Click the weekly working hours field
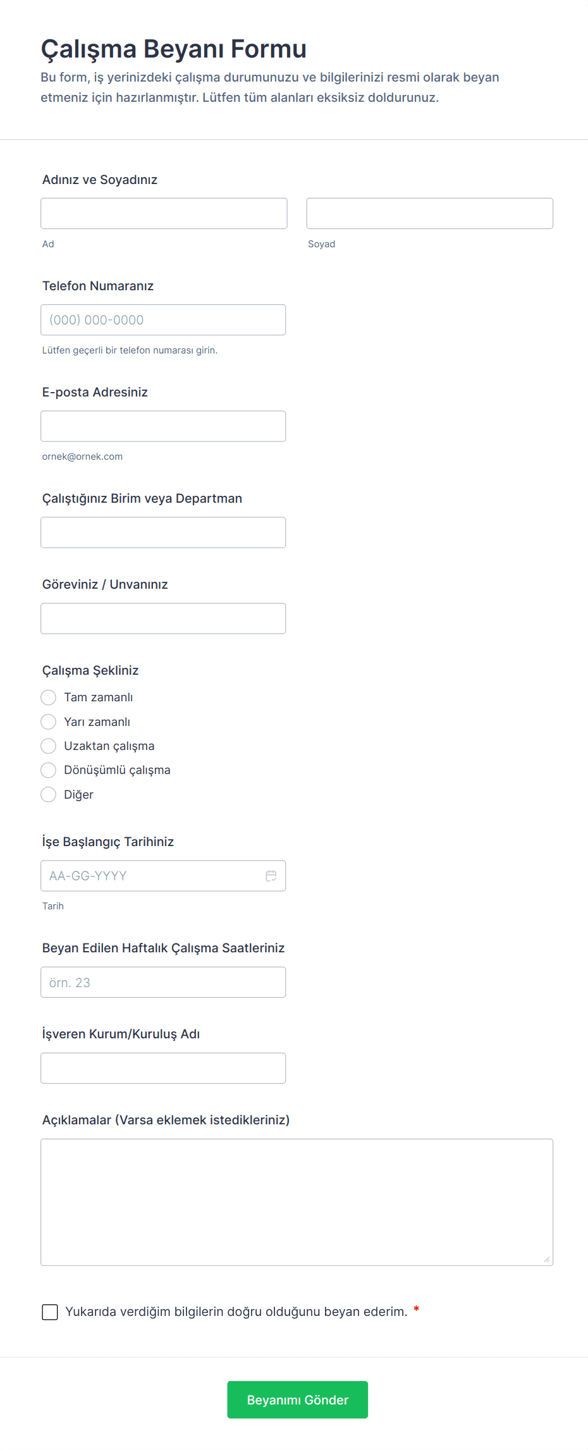The width and height of the screenshot is (588, 1450). 163,982
